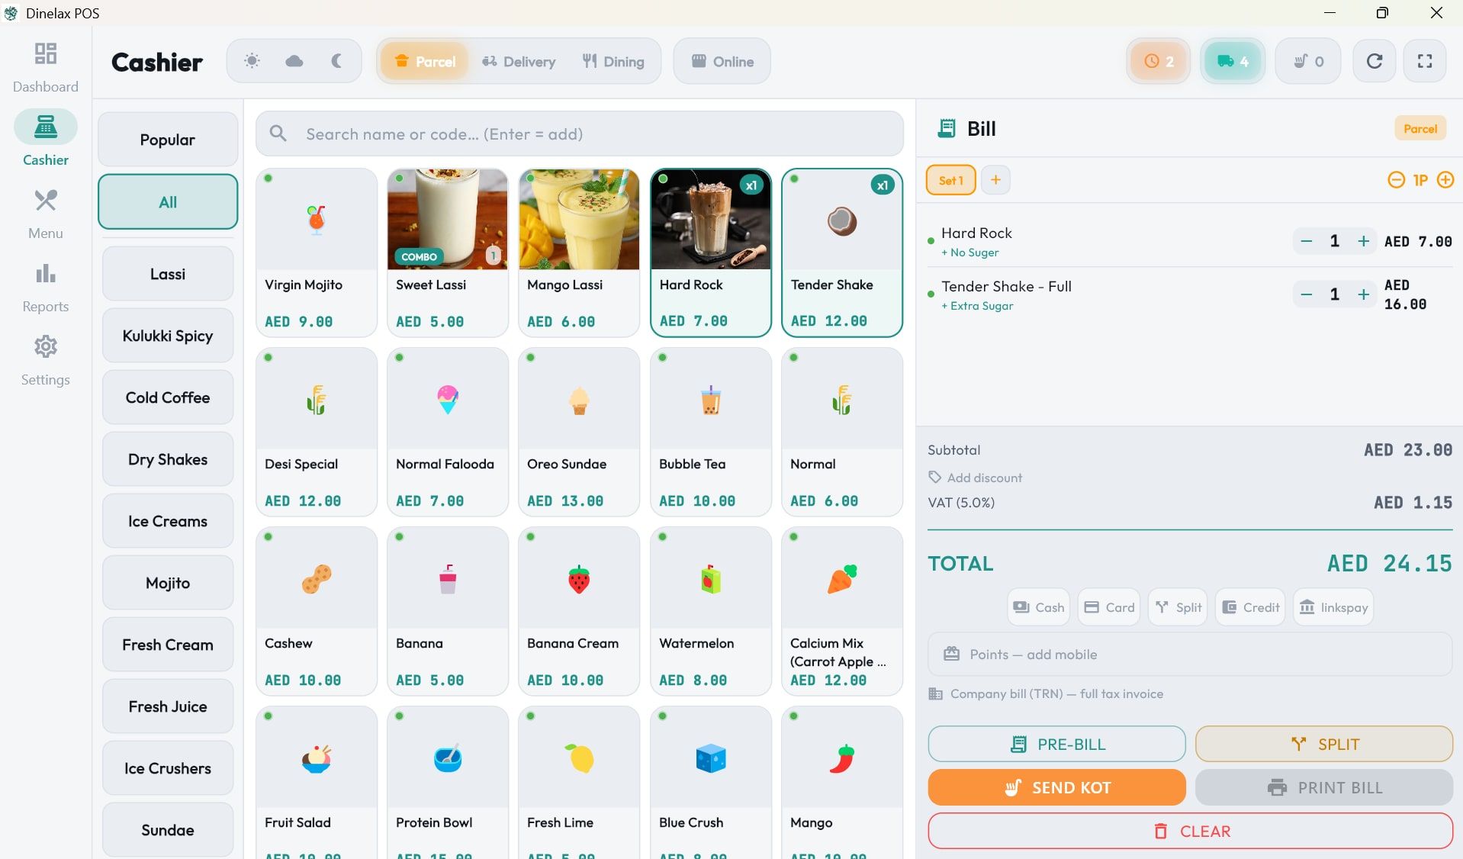Viewport: 1463px width, 859px height.
Task: Open Settings gear in sidebar
Action: (x=46, y=360)
